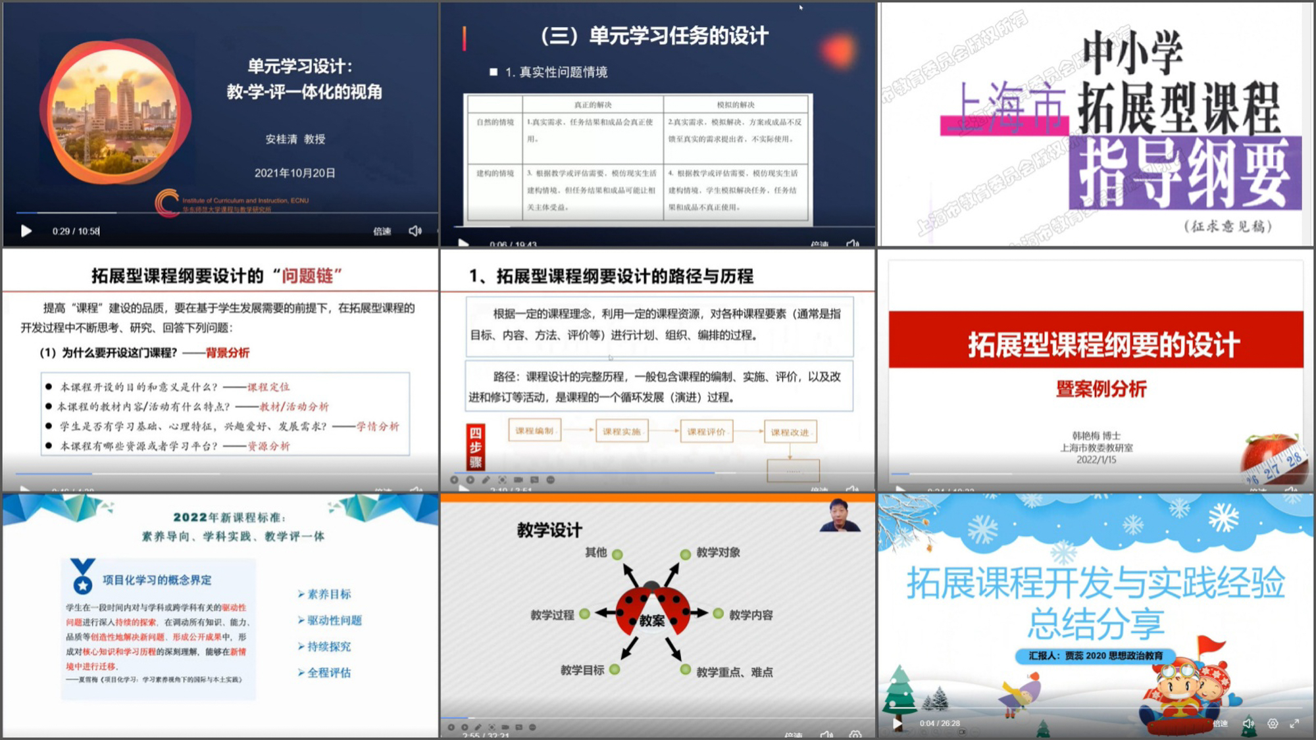1316x740 pixels.
Task: Click next-slide arrow in 教学设计 video
Action: point(465,727)
